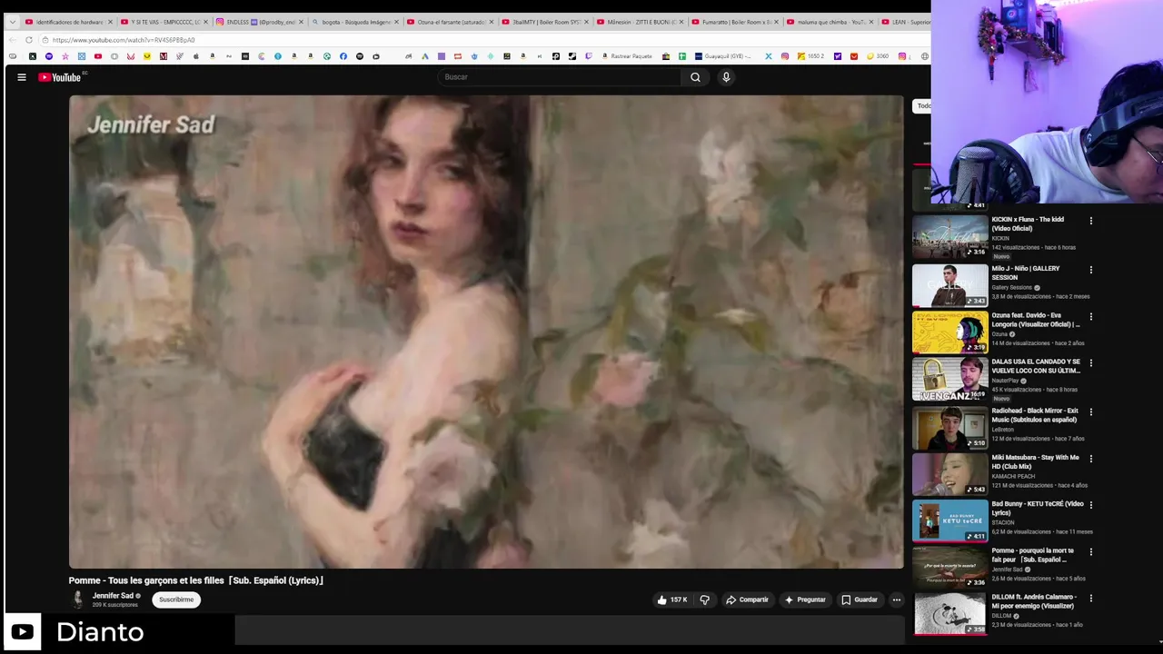
Task: Open the tab search dropdown arrow
Action: [12, 22]
